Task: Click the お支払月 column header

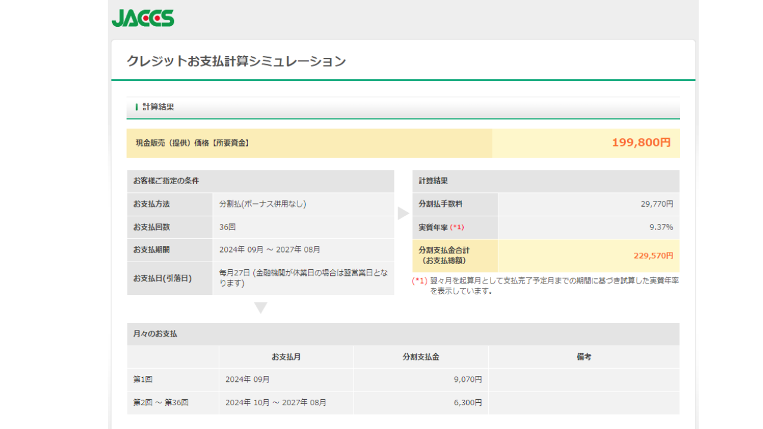Action: click(x=286, y=357)
